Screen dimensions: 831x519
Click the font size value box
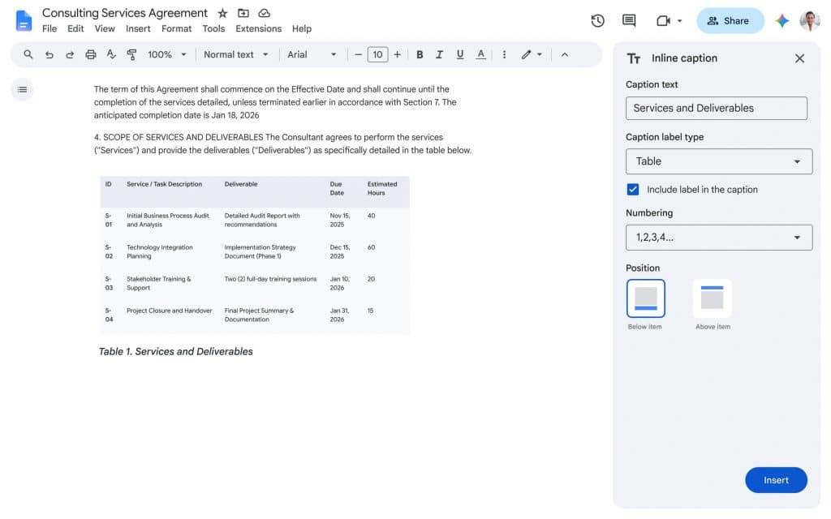tap(377, 54)
